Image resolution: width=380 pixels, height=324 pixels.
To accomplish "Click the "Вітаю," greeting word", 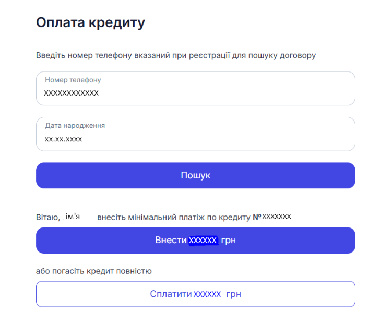I will (48, 217).
